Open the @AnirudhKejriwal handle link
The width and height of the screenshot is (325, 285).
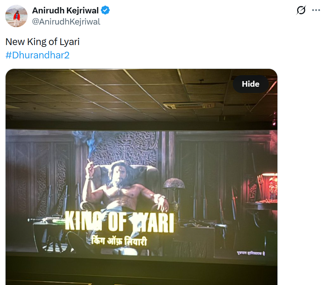66,22
